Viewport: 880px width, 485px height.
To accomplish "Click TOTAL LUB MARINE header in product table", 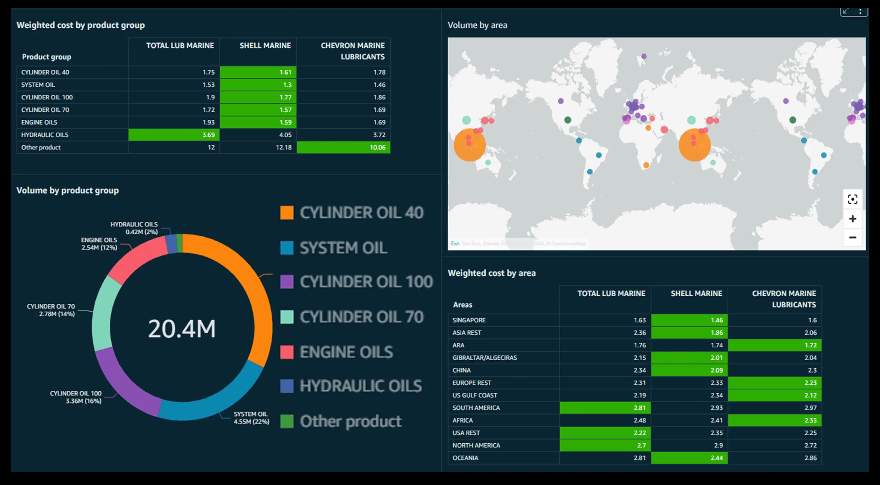I will [x=180, y=45].
